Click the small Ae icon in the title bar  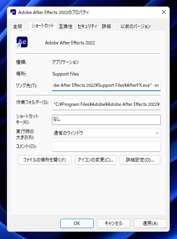point(13,12)
